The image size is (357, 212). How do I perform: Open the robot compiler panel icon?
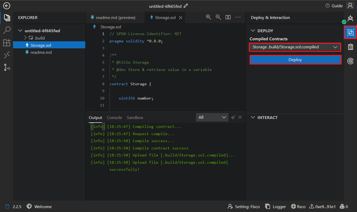[350, 18]
